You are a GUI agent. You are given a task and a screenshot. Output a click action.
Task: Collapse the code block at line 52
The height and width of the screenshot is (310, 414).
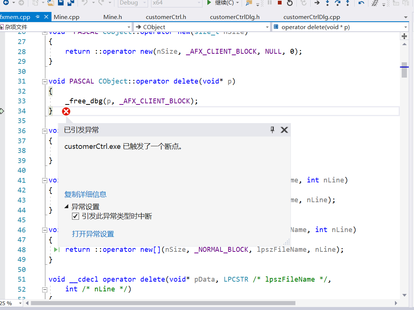coord(45,289)
